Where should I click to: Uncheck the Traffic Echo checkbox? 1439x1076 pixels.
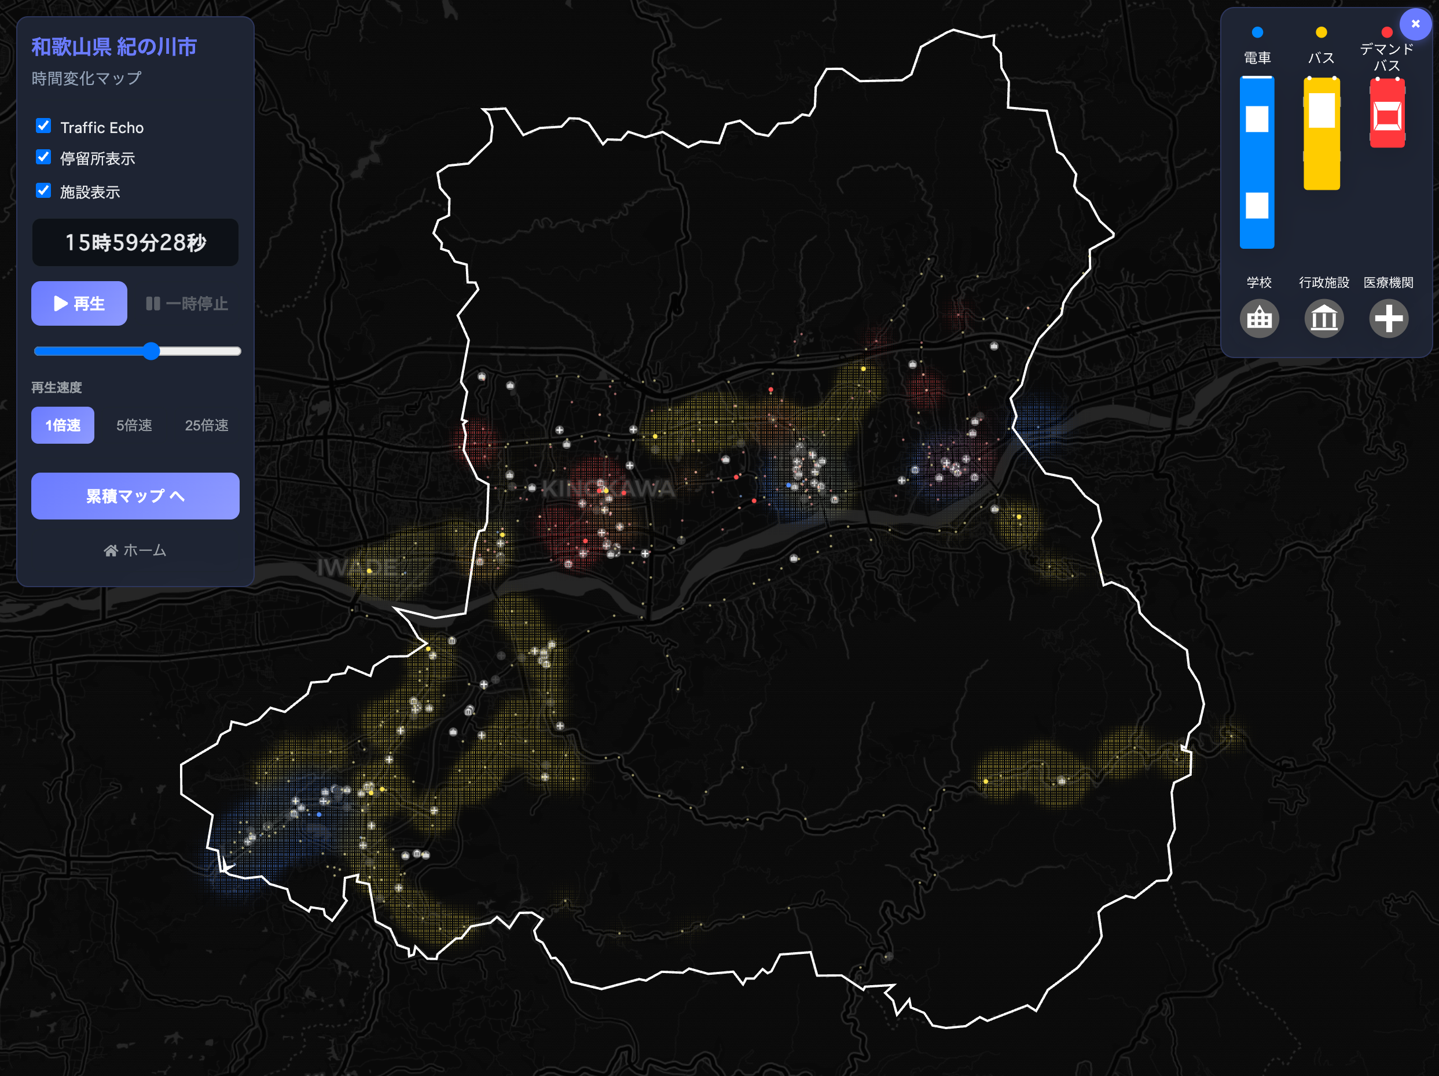43,126
